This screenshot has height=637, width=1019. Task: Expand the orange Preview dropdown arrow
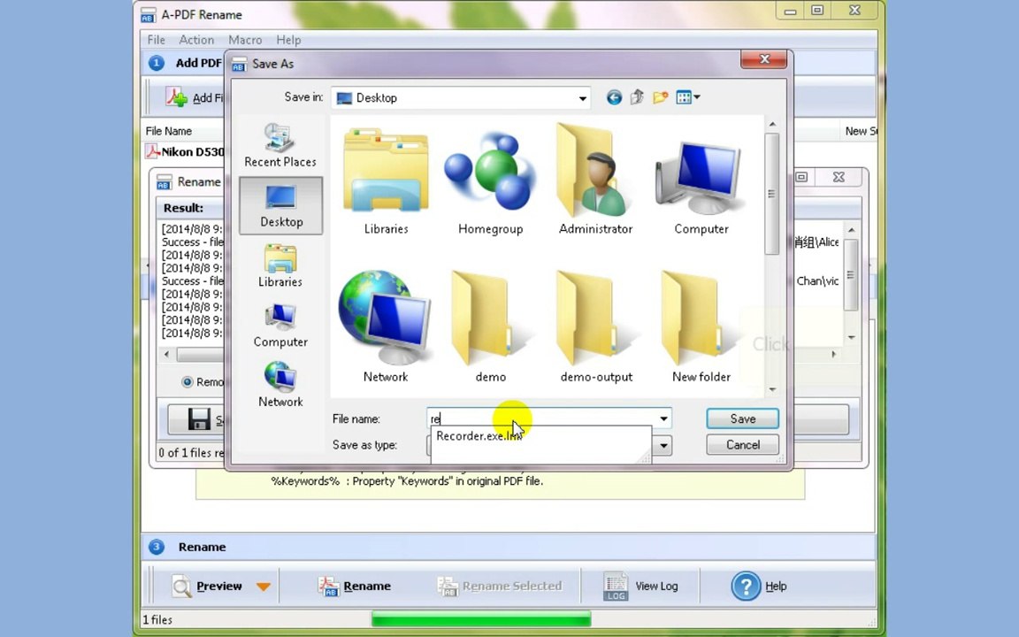coord(264,587)
